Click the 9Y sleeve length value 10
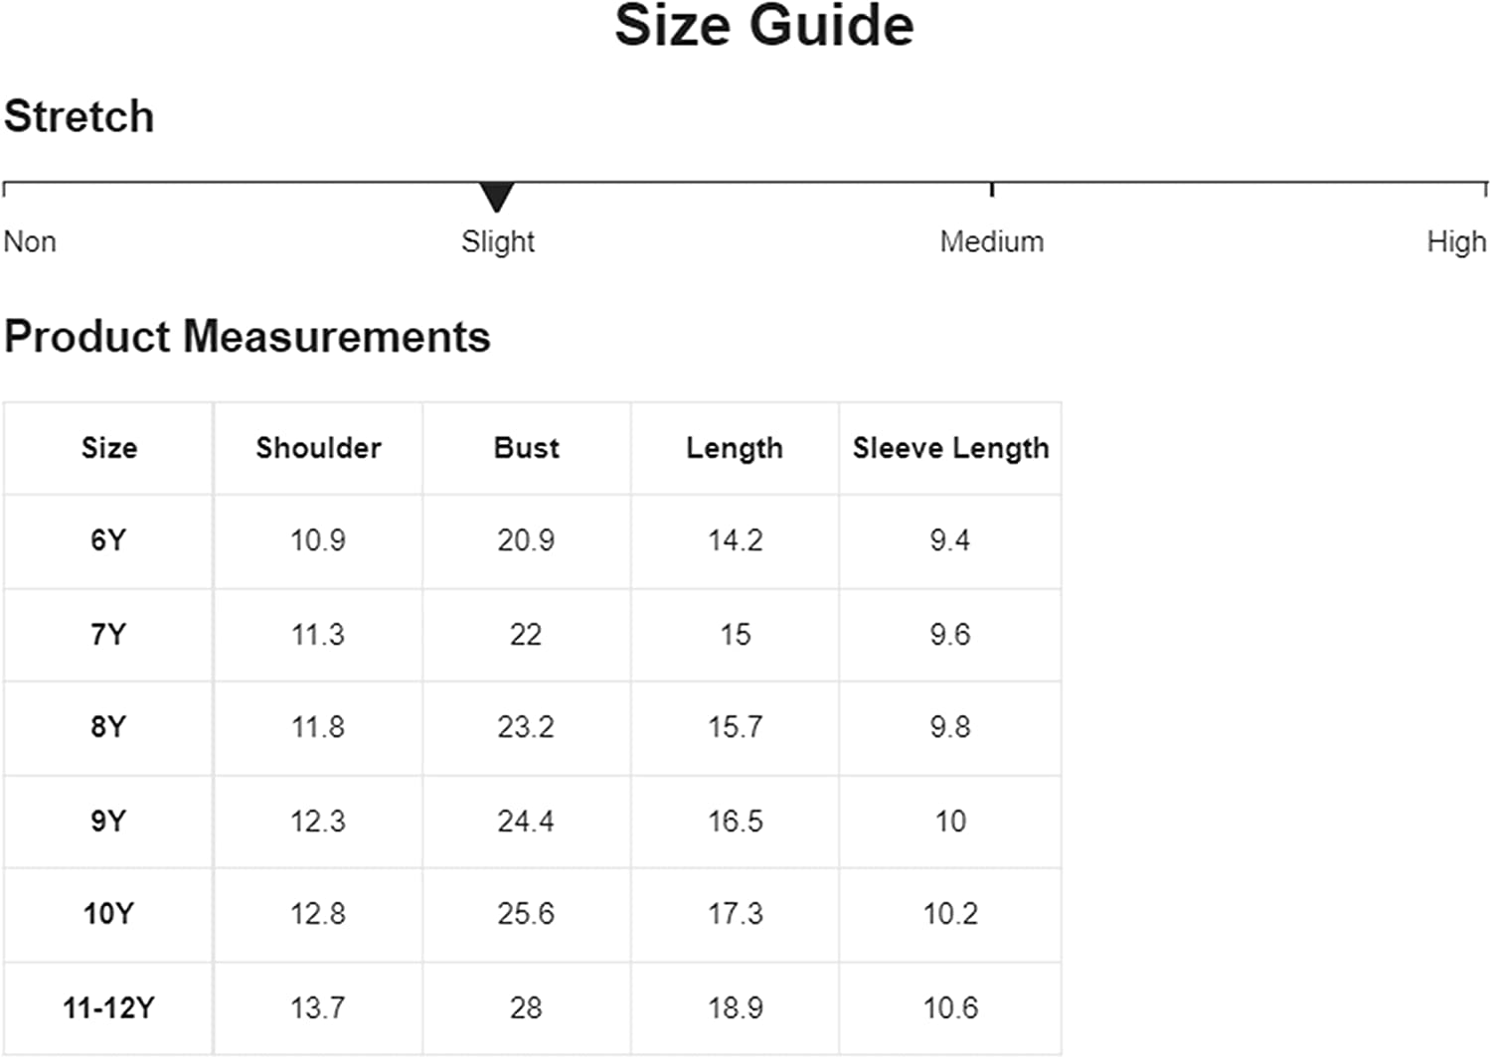Screen dimensions: 1491x1058 (950, 822)
